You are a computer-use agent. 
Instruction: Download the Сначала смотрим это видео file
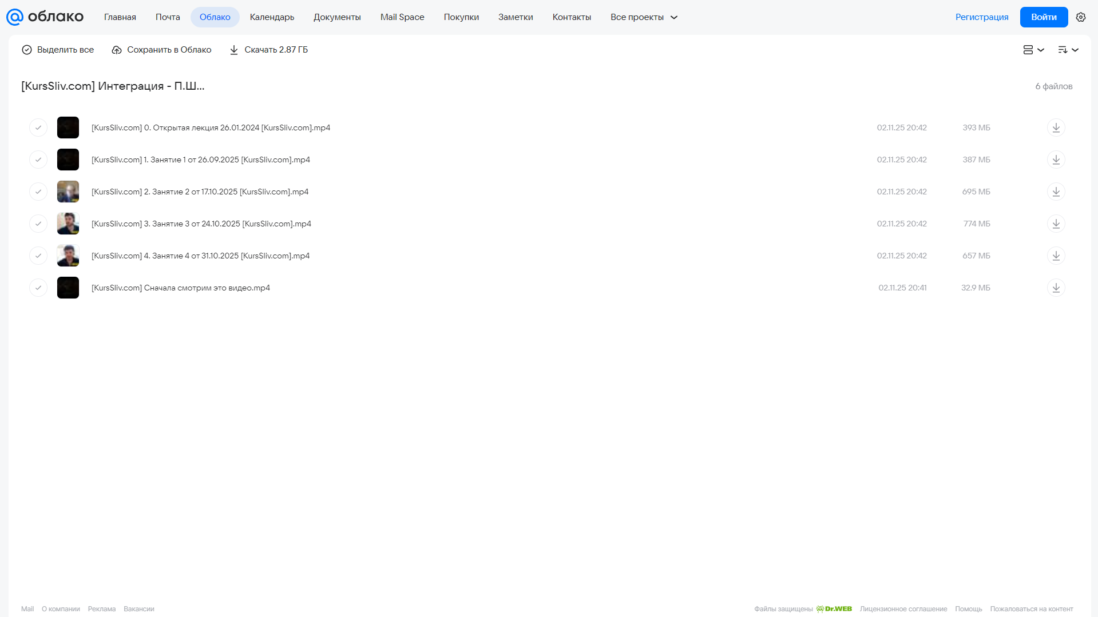point(1056,288)
